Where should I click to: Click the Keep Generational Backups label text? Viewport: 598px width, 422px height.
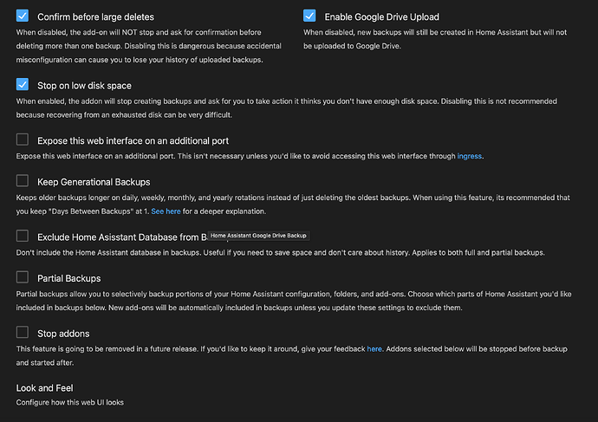(x=94, y=182)
